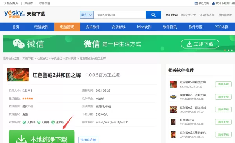Go to the 首页 nav tab
Screen dimensions: 235x143
[x=16, y=27]
